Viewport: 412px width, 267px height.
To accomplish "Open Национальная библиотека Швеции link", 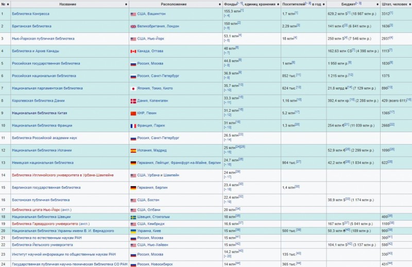I will point(41,217).
